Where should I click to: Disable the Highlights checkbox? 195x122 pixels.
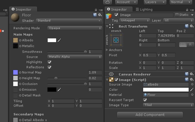pyautogui.click(x=50, y=62)
